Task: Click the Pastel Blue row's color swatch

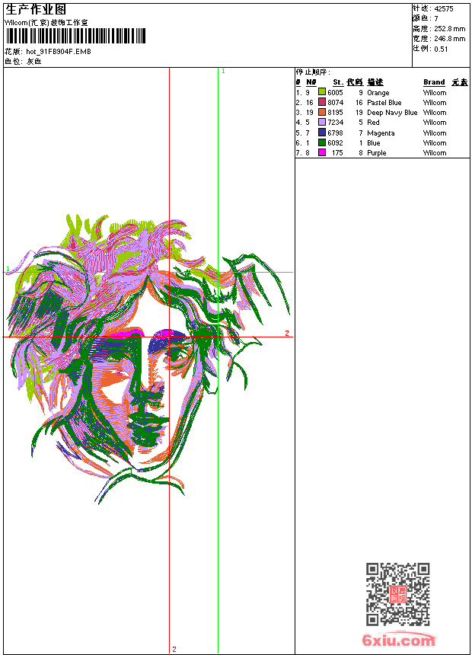Action: point(321,102)
